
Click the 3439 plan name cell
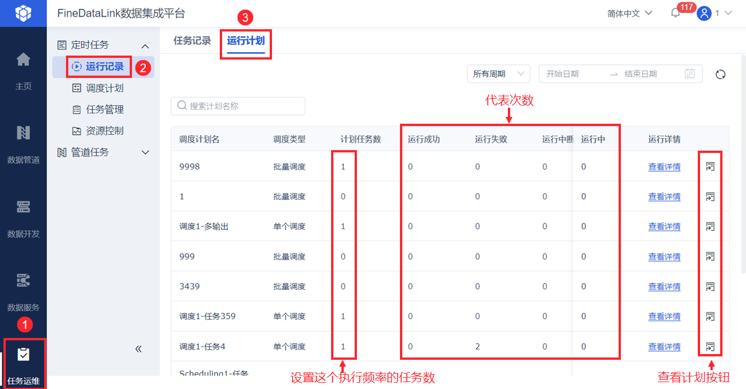(189, 286)
